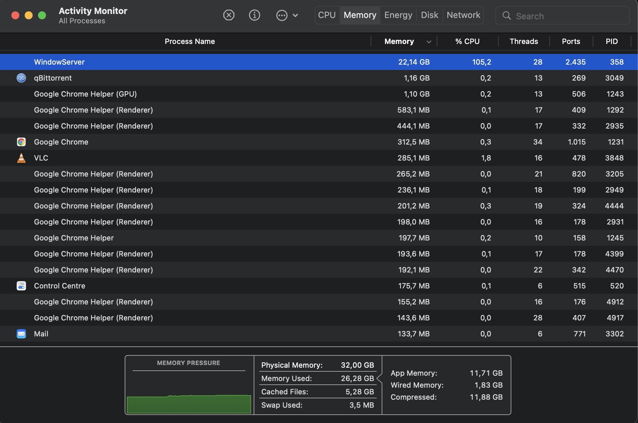
Task: Click the 1.015 ports value
Action: (577, 142)
